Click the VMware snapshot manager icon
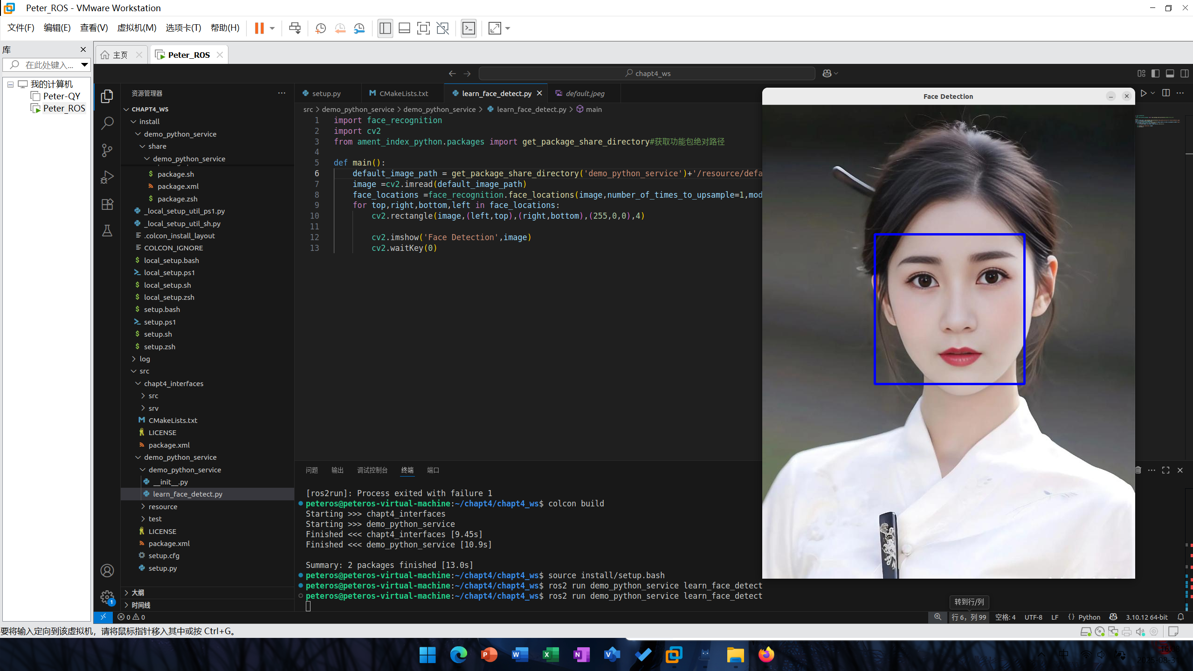 [359, 28]
